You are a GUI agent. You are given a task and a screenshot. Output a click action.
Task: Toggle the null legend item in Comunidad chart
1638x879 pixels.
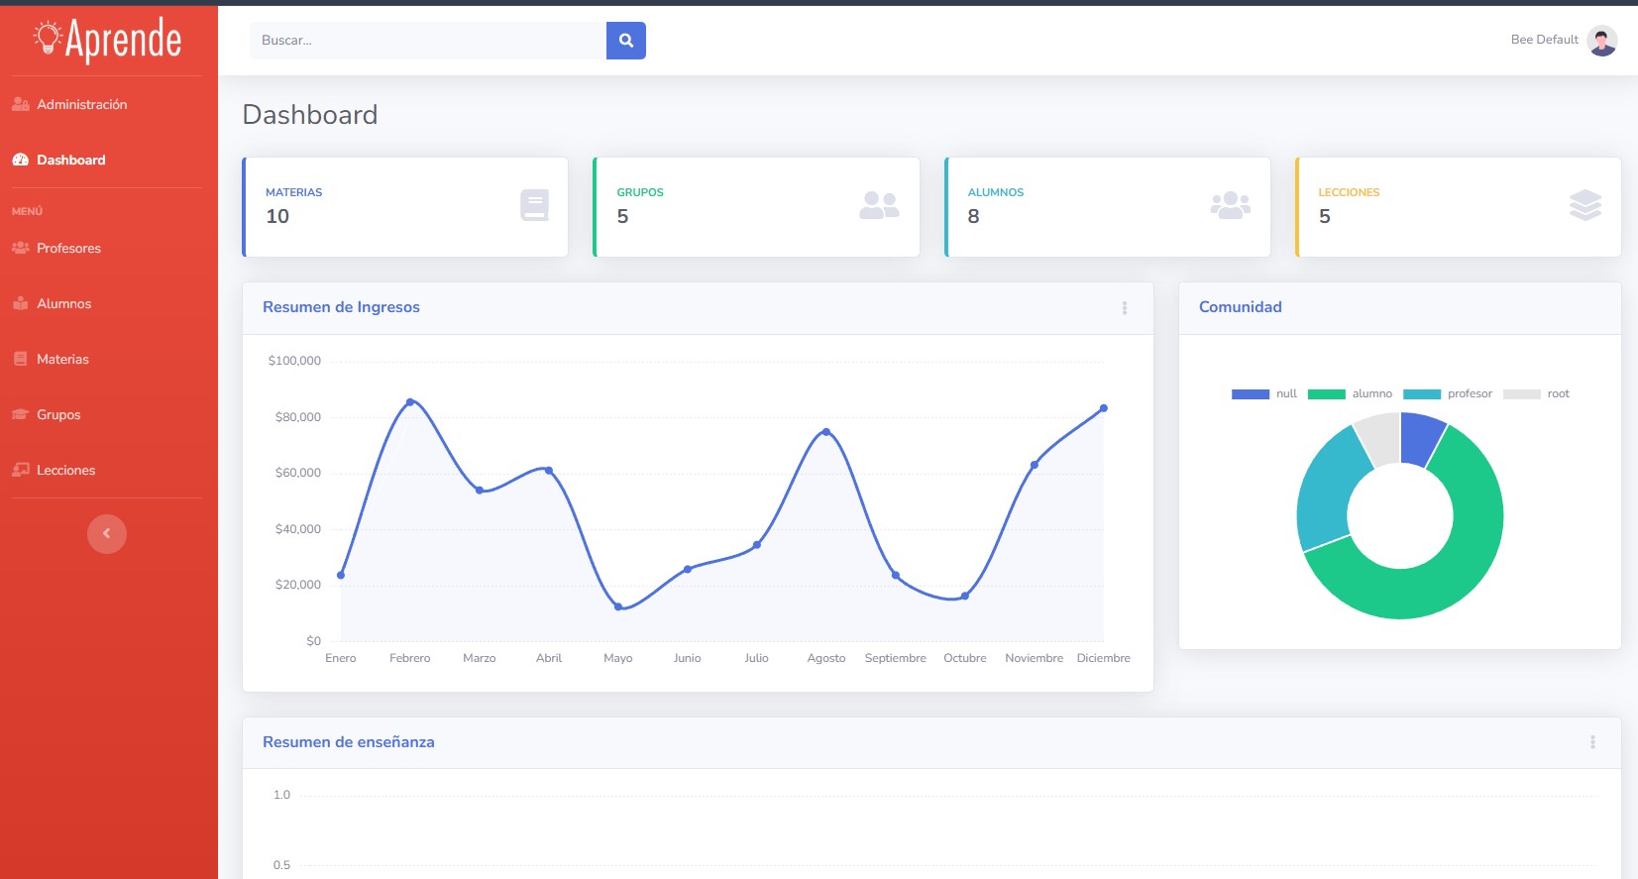click(x=1263, y=394)
